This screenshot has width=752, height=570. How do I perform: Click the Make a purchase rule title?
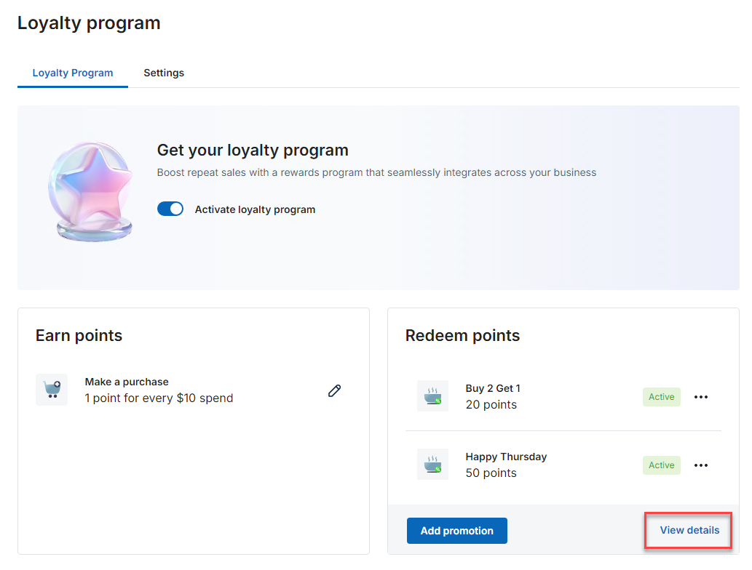pyautogui.click(x=127, y=382)
